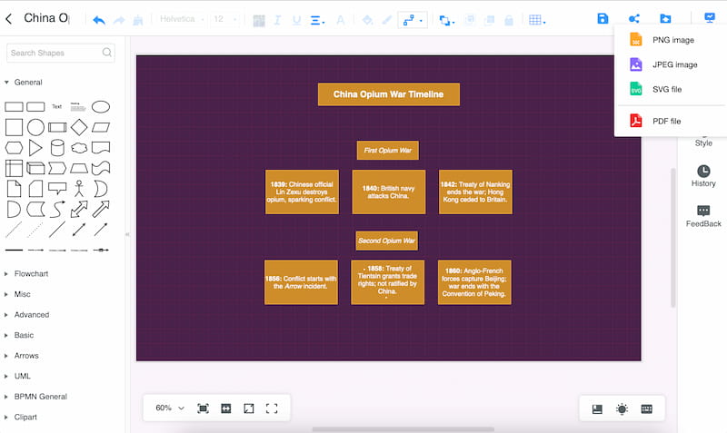Select the parallelogram shape
Image resolution: width=727 pixels, height=433 pixels.
click(x=101, y=127)
